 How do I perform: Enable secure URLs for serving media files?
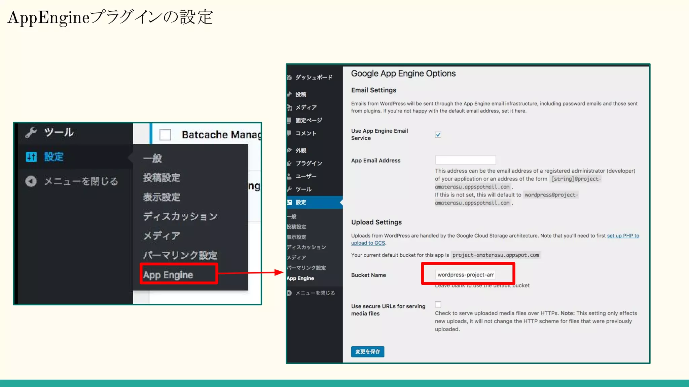coord(438,304)
